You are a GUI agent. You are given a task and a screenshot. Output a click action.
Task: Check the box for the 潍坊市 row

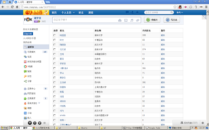pos(55,73)
